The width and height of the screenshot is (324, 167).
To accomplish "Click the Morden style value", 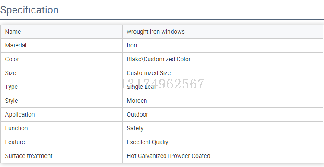I will coord(137,101).
